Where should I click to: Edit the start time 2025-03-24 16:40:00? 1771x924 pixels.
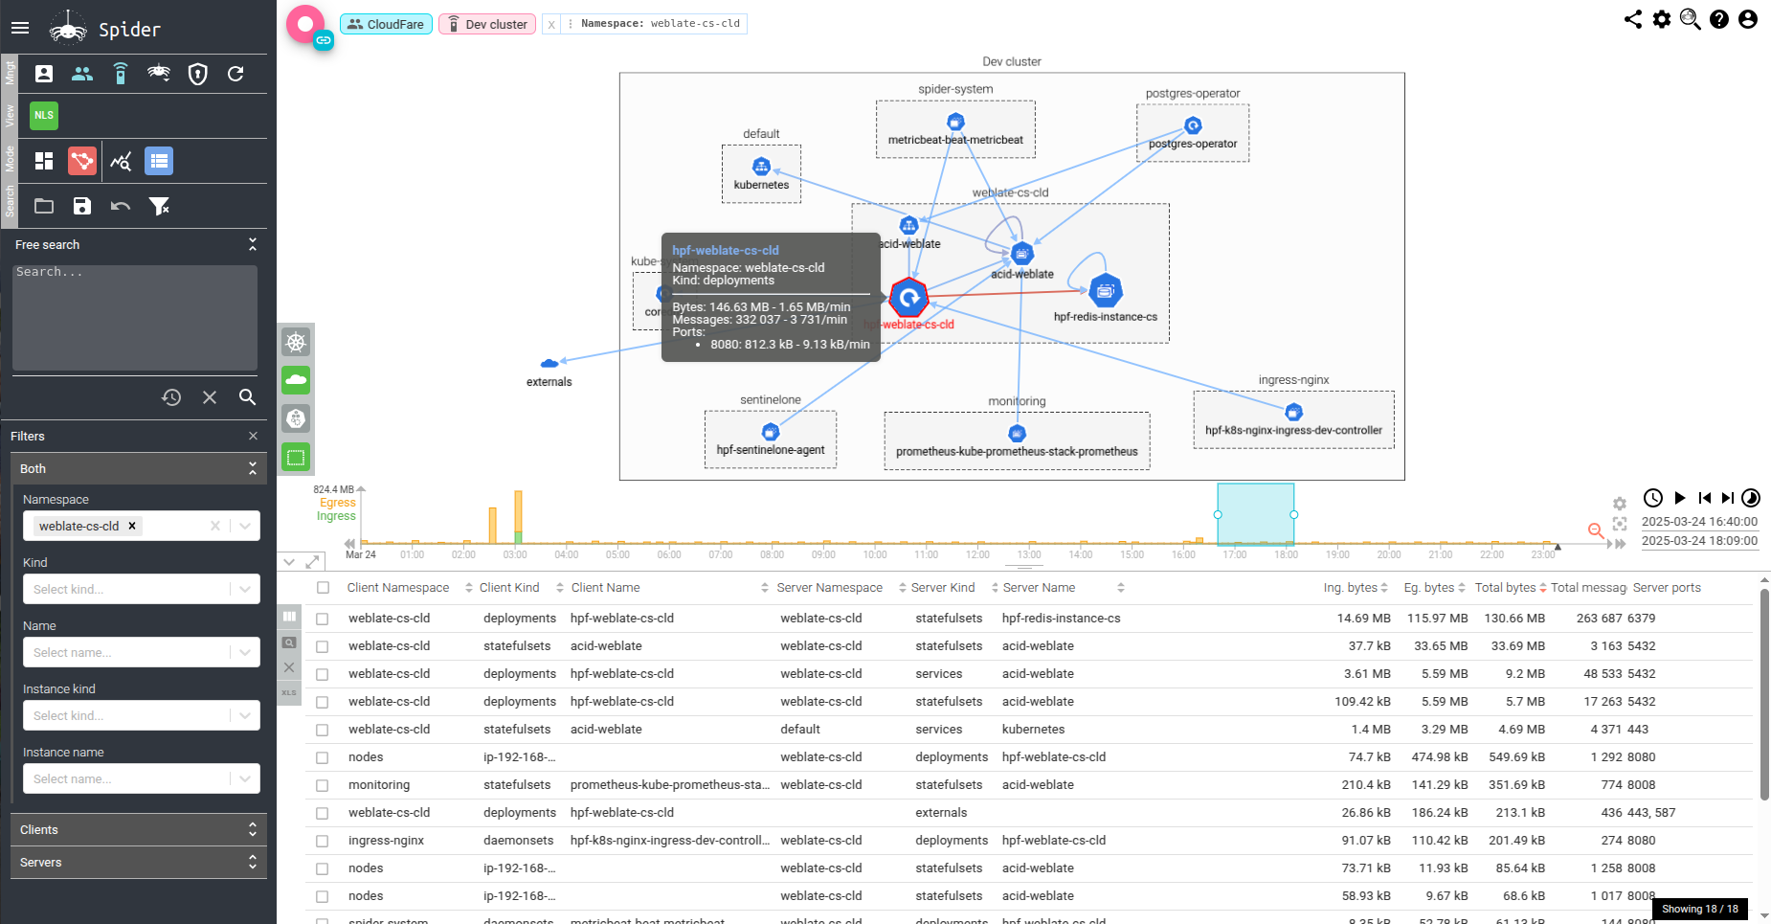[1699, 522]
